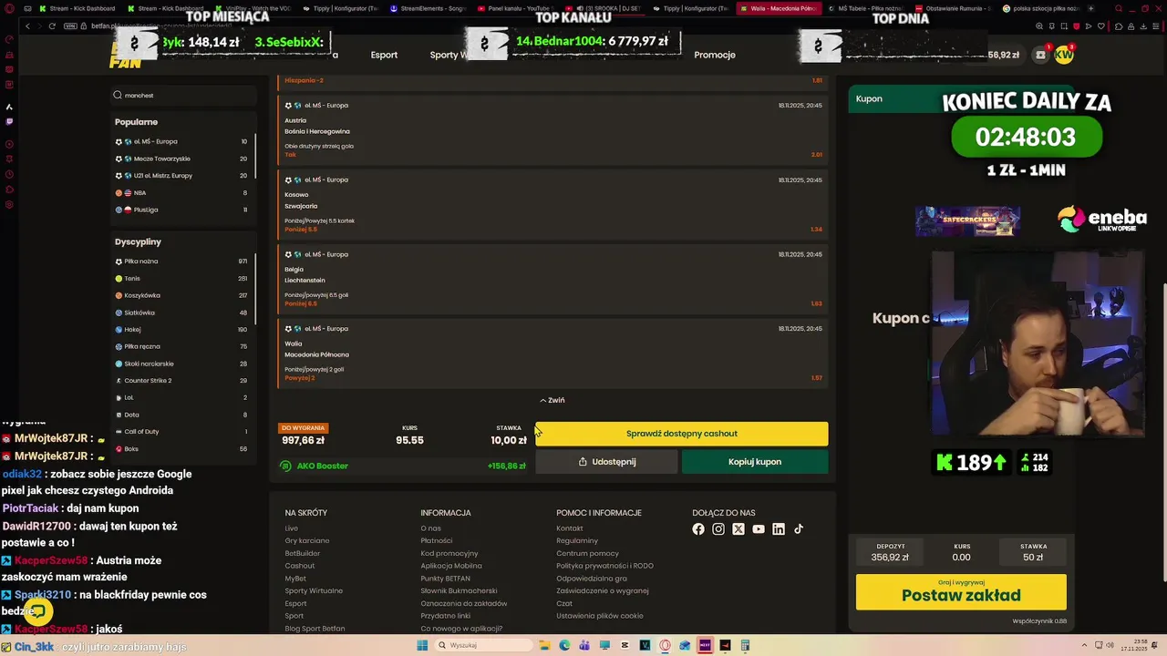Click the Postaw zakład button
The width and height of the screenshot is (1167, 656).
[x=961, y=592]
